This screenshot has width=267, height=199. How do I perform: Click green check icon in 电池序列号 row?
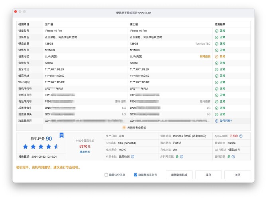point(216,102)
